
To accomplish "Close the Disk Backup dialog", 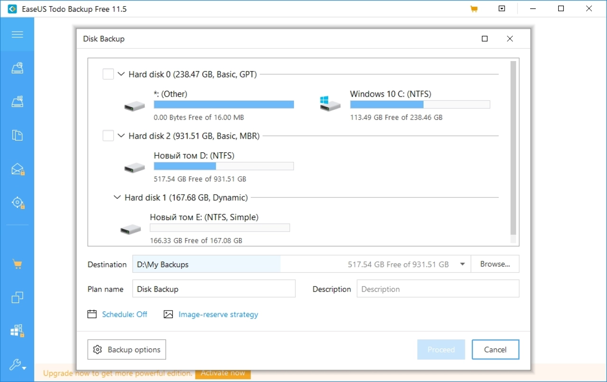I will [510, 39].
